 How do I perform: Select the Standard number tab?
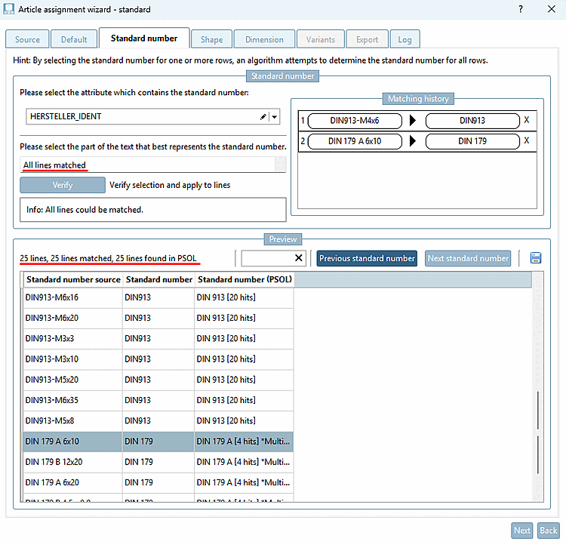144,38
